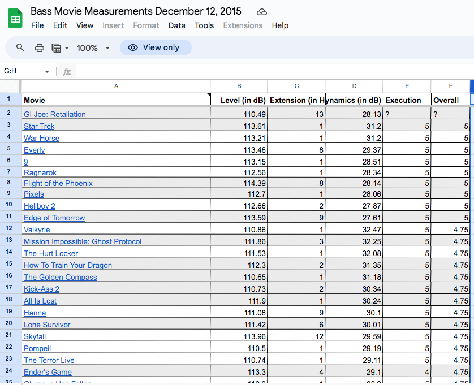
Task: Open the Hanna link
Action: click(x=35, y=313)
